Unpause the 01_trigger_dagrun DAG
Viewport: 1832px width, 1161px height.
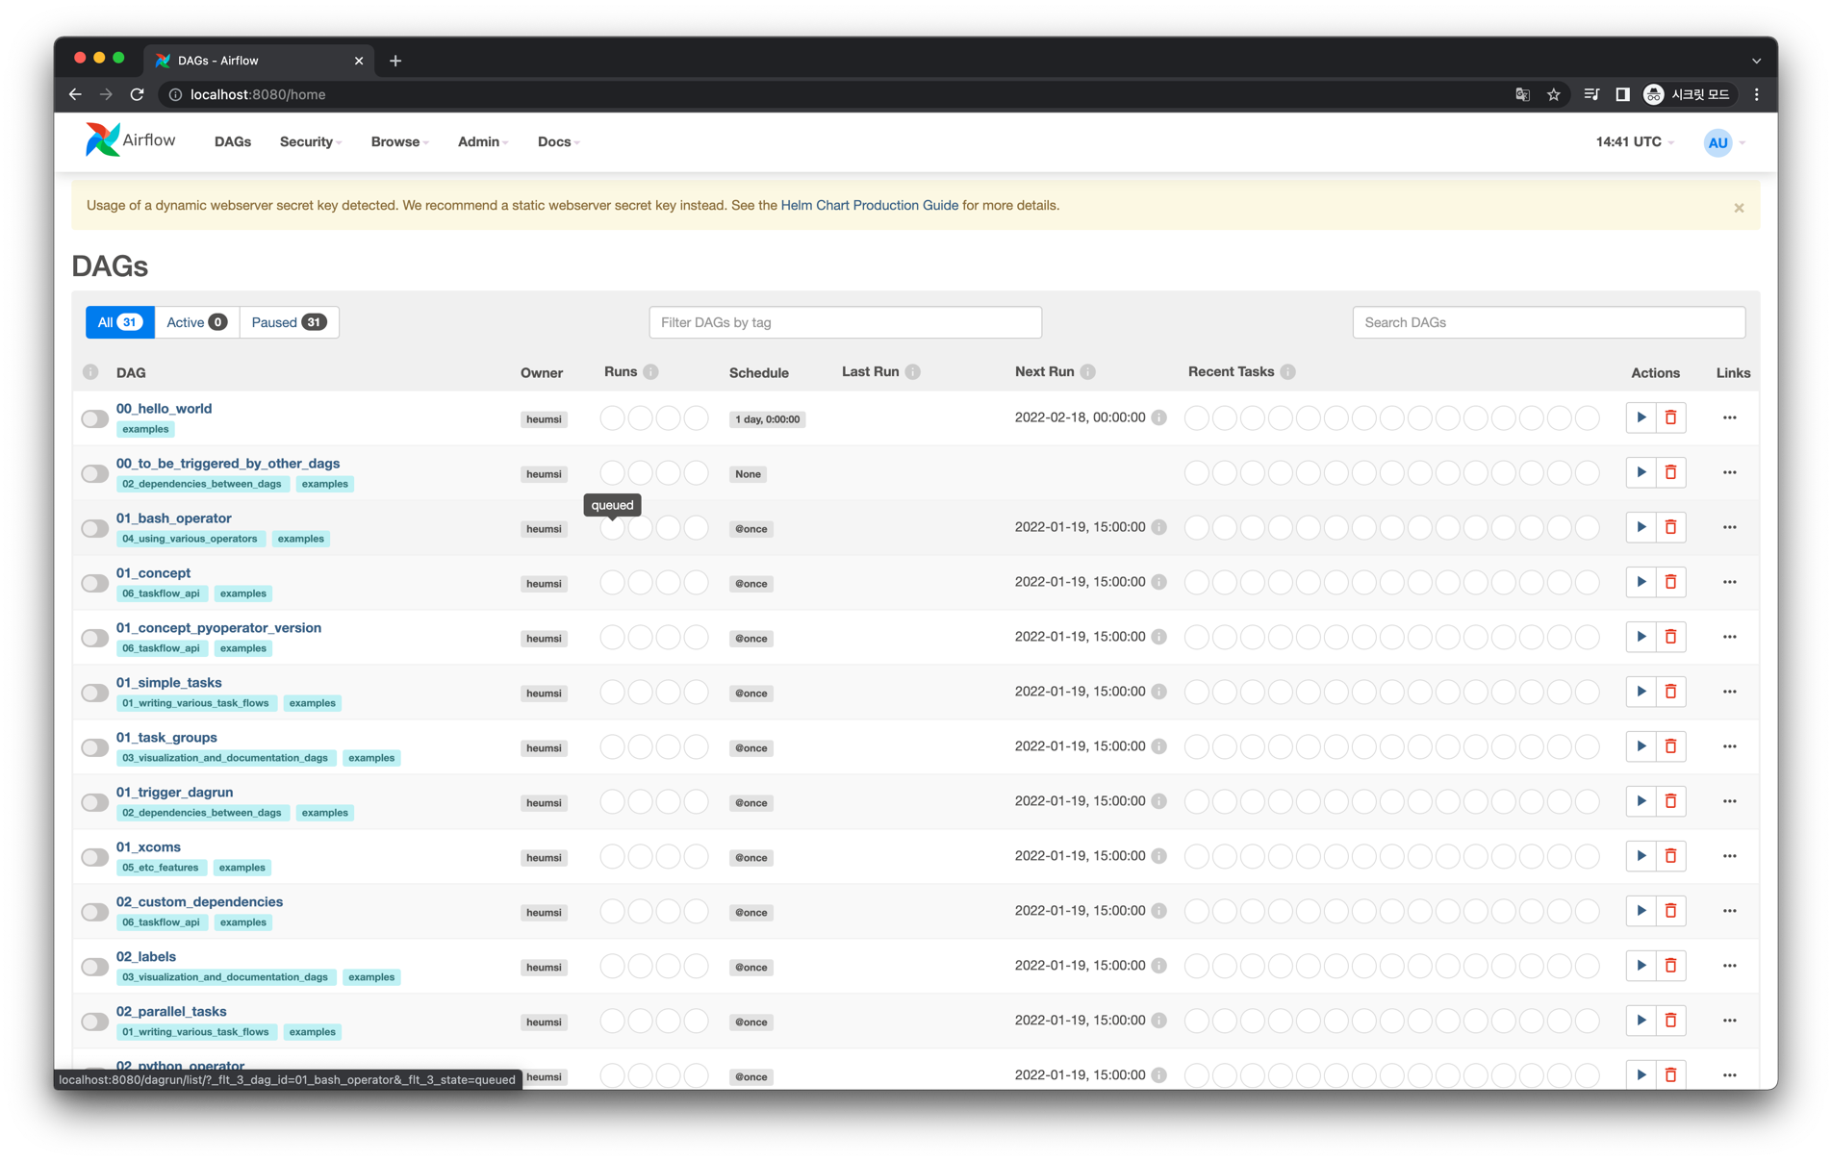[x=94, y=803]
